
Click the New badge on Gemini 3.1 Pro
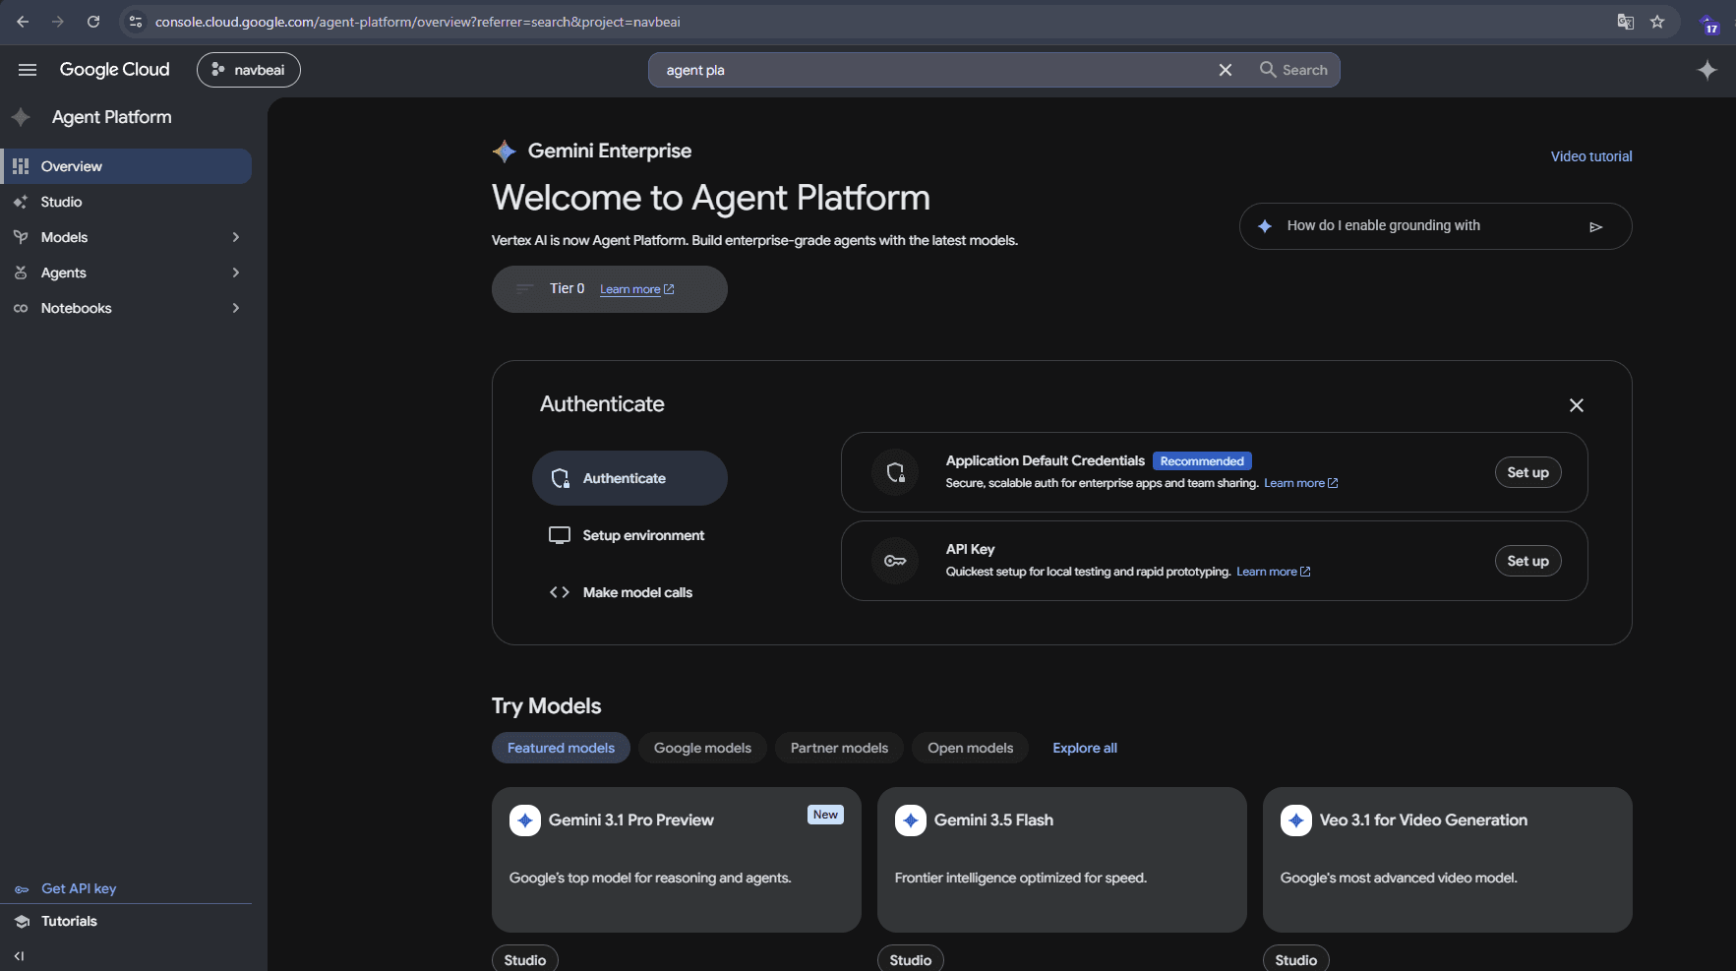click(x=825, y=815)
